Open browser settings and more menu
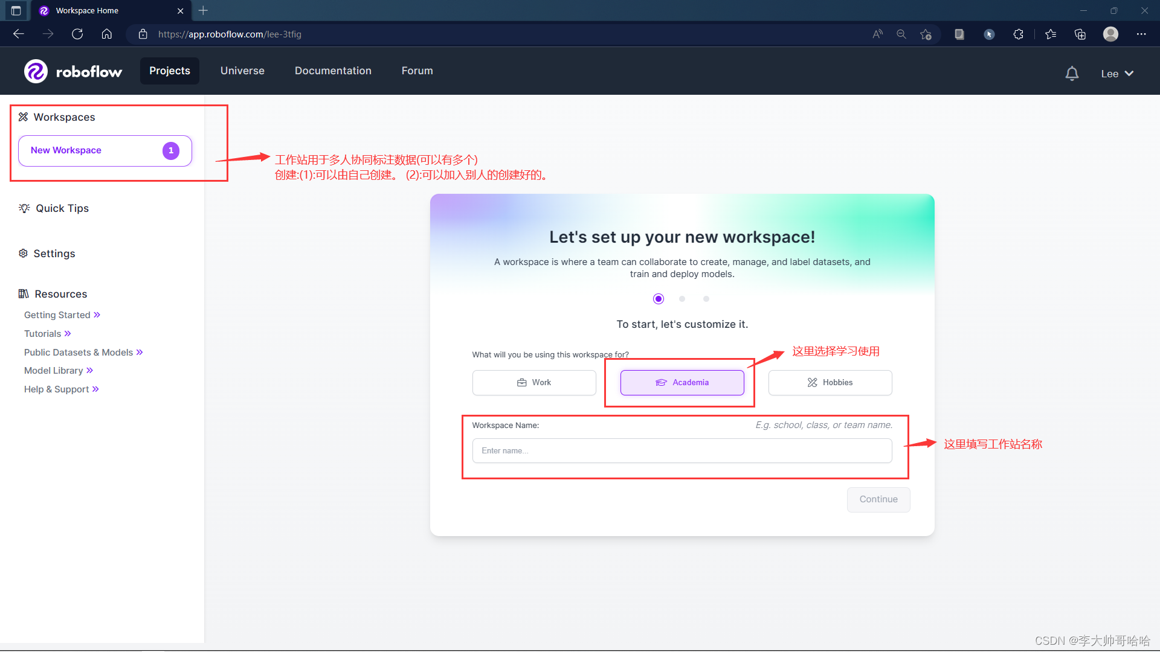Image resolution: width=1160 pixels, height=652 pixels. [x=1141, y=34]
